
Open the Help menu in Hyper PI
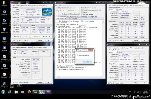[x=60, y=5]
